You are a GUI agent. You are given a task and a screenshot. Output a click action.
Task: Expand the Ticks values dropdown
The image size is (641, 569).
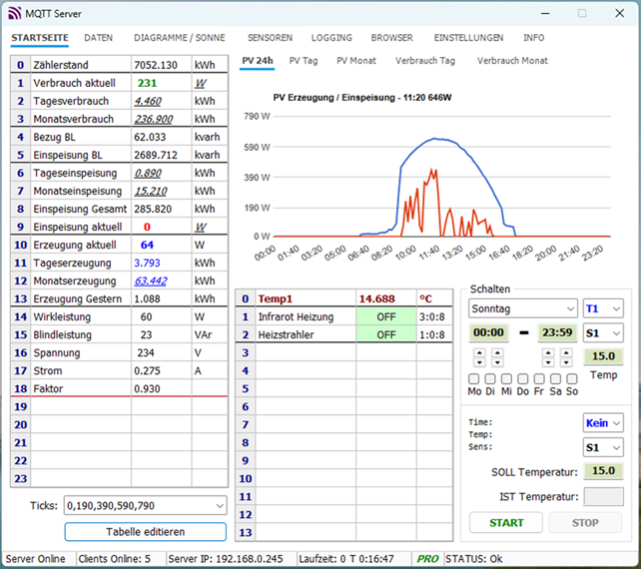[218, 506]
